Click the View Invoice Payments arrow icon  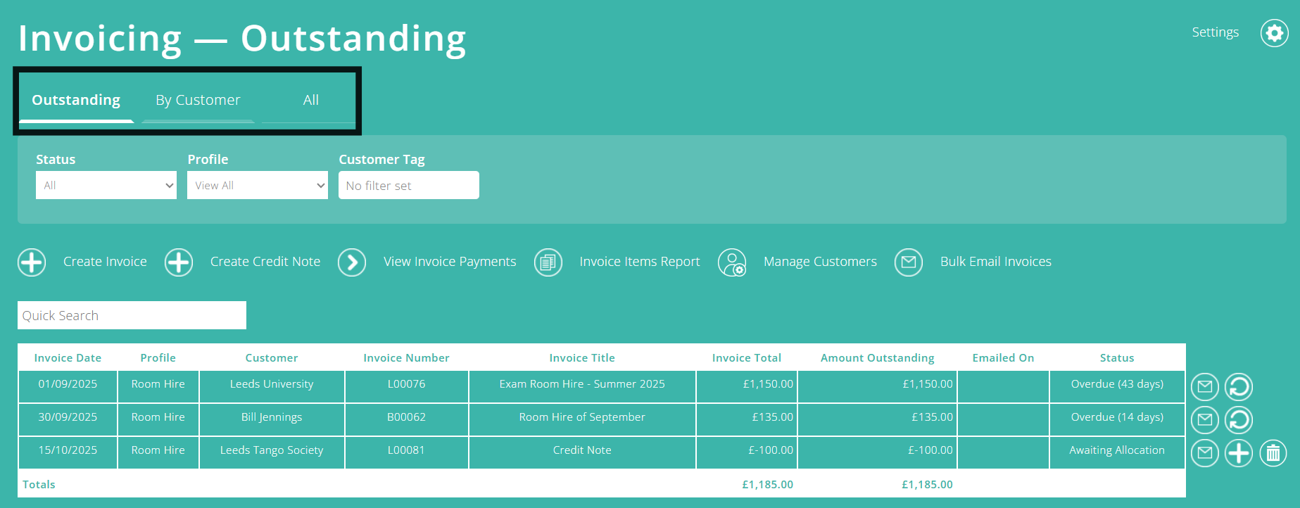(x=352, y=262)
